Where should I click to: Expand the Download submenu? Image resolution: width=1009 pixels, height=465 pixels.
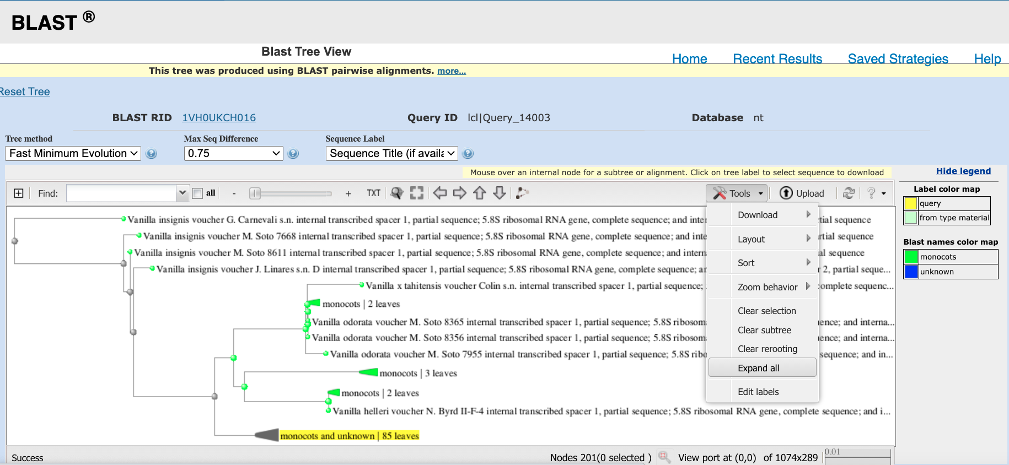point(763,215)
